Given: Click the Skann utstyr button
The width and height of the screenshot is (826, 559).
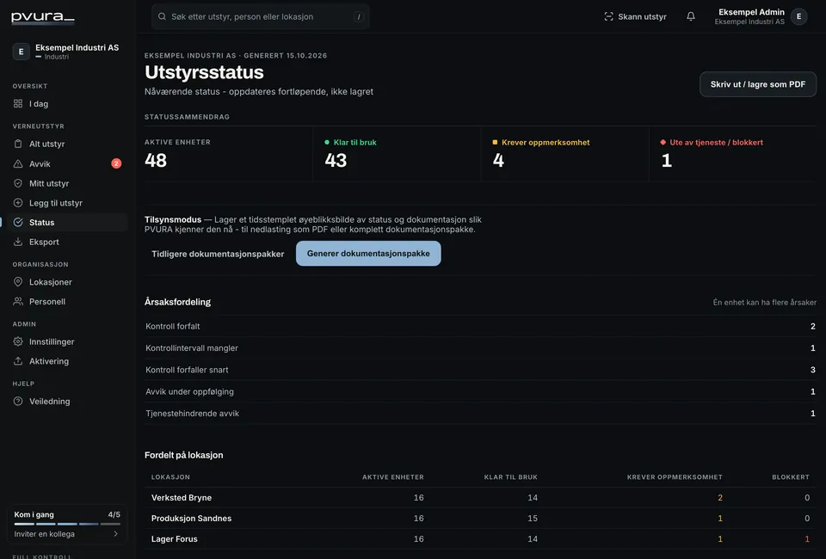Looking at the screenshot, I should click(635, 17).
